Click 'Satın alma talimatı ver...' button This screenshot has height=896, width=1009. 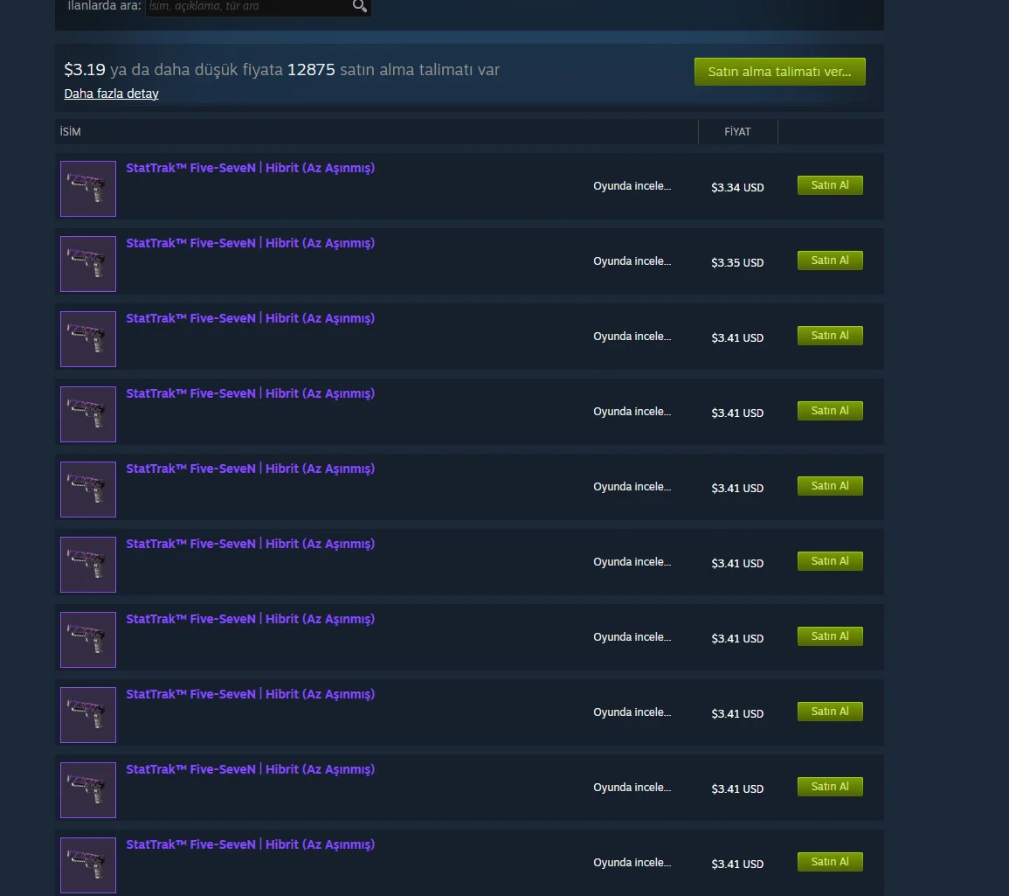779,72
